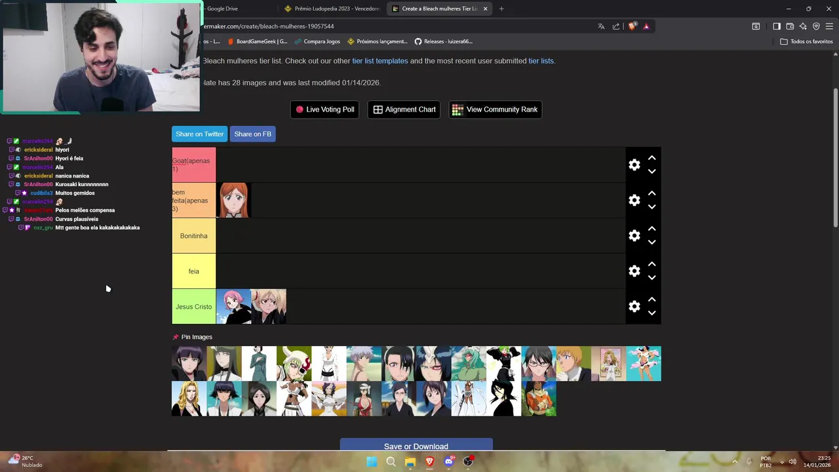Click the Pin Images pin icon
The height and width of the screenshot is (472, 839).
pos(176,337)
